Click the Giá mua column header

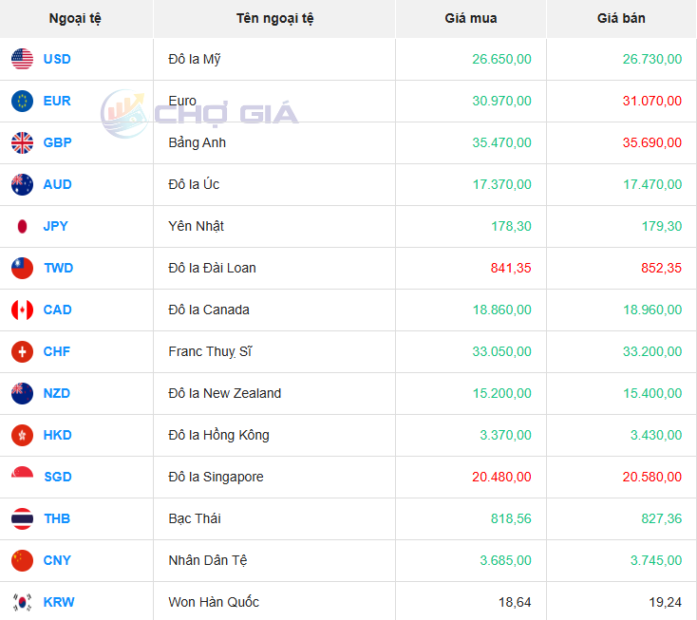pyautogui.click(x=470, y=18)
